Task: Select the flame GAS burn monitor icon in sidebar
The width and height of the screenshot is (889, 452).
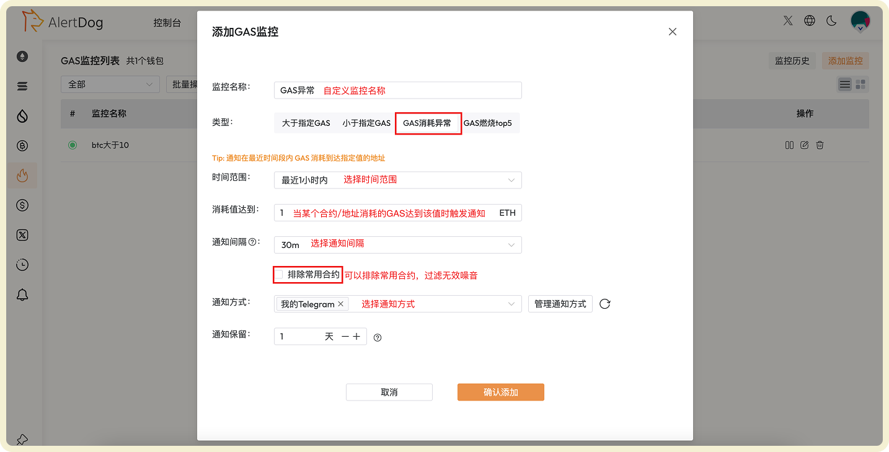Action: coord(22,175)
